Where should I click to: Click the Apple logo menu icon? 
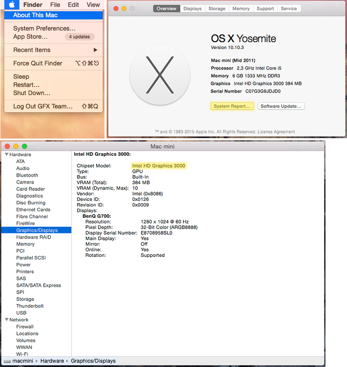pos(13,5)
